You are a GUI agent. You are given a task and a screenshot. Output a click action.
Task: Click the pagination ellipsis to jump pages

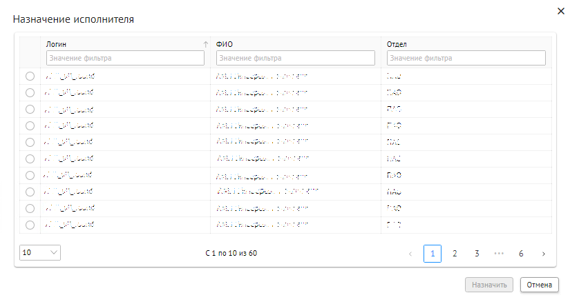499,254
